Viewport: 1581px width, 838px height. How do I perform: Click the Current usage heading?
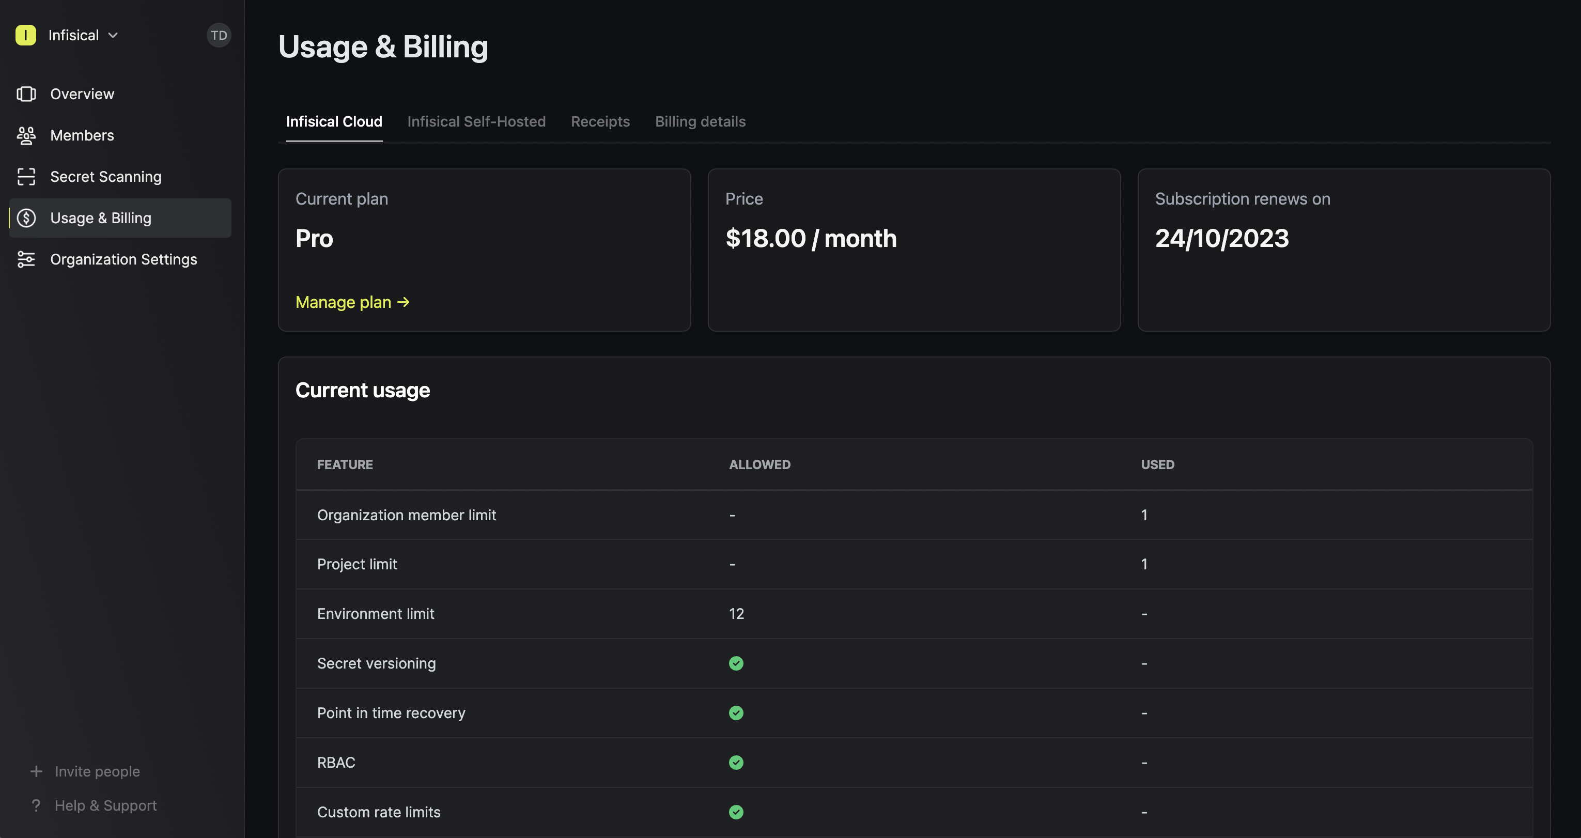(363, 391)
